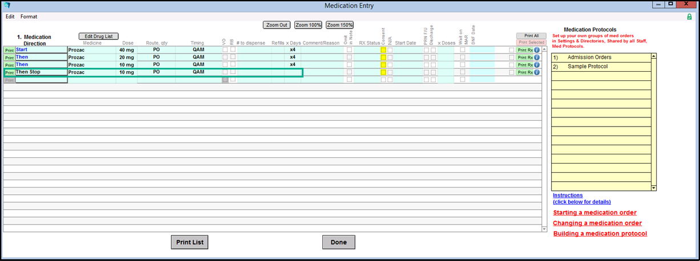Click the Print List button

tap(189, 242)
